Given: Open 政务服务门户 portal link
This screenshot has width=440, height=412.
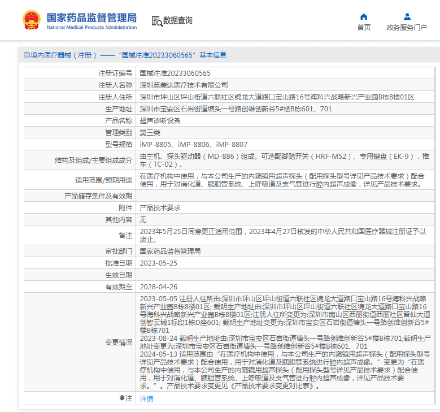Looking at the screenshot, I should click(x=407, y=28).
